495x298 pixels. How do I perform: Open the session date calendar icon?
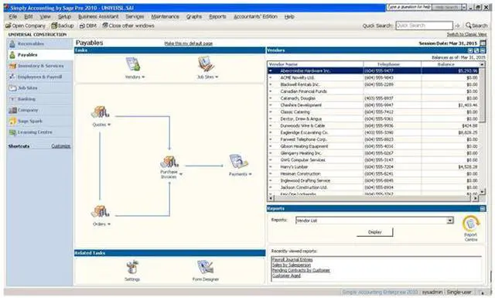click(483, 43)
